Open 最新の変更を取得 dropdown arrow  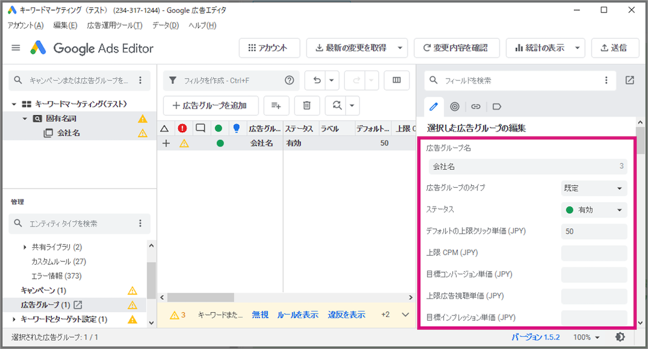click(x=400, y=48)
